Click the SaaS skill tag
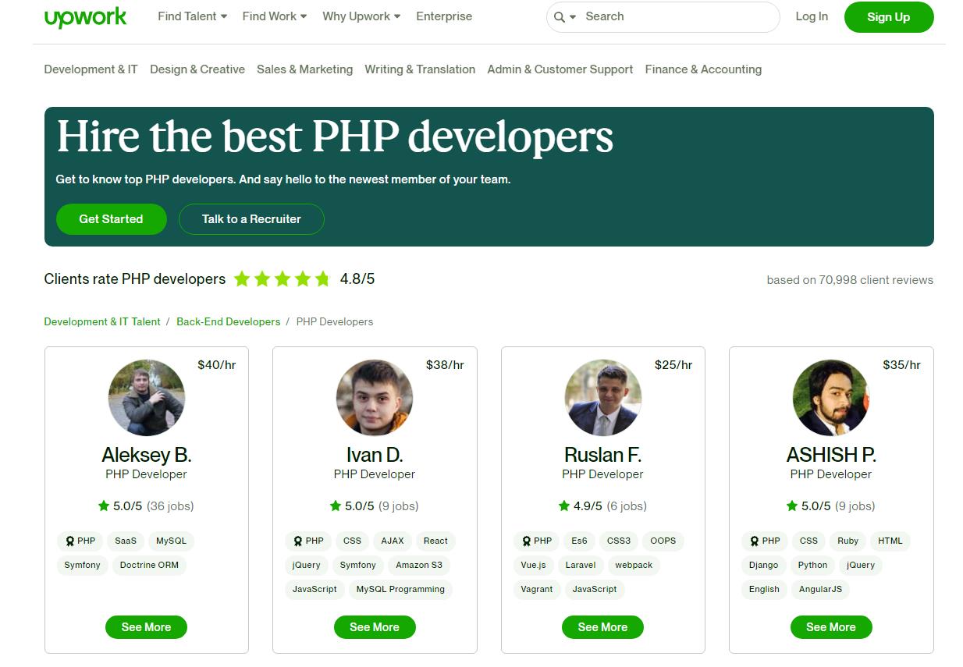The image size is (963, 667). click(126, 541)
